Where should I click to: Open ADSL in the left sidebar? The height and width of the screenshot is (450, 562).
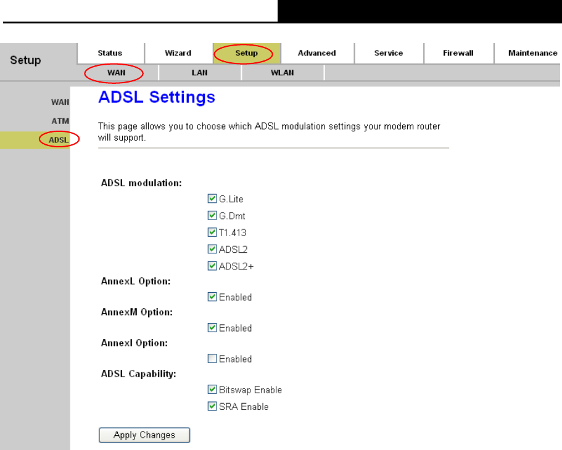pyautogui.click(x=59, y=140)
